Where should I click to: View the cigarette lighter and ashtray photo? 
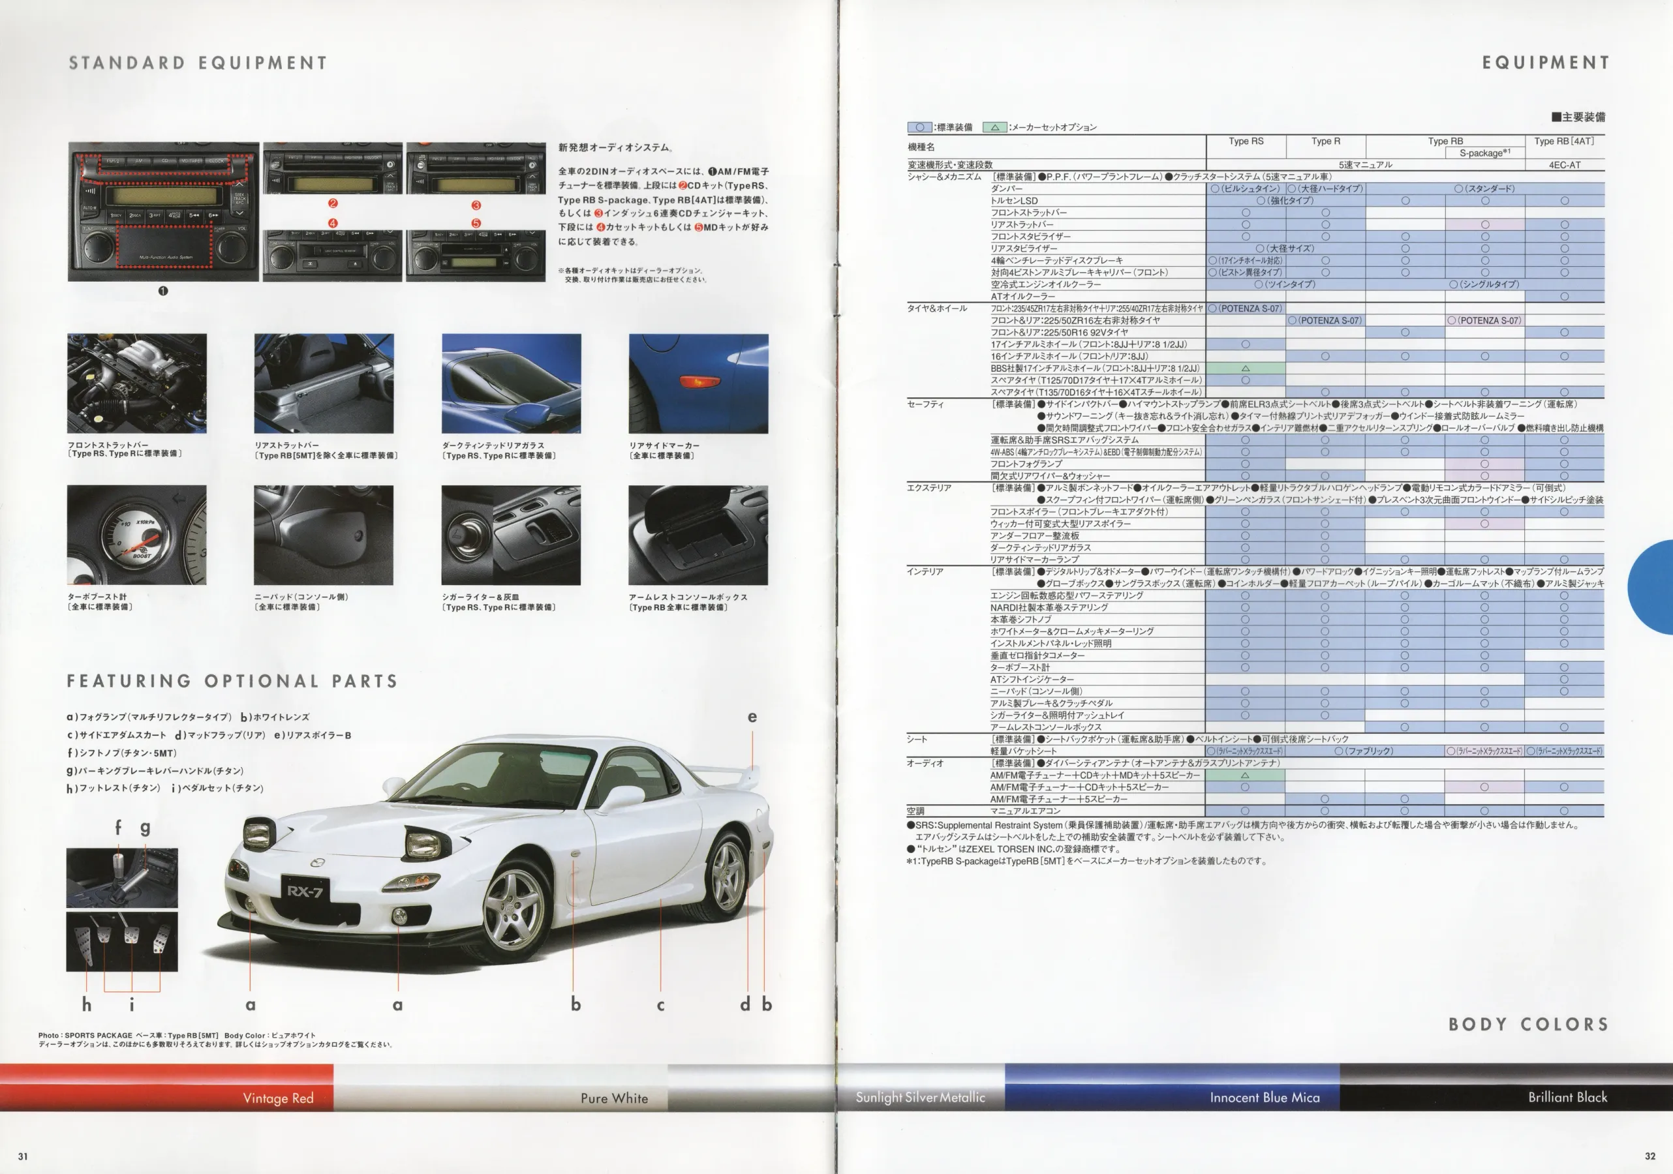click(x=512, y=535)
